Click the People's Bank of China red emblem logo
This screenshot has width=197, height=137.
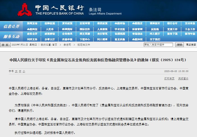click(25, 10)
